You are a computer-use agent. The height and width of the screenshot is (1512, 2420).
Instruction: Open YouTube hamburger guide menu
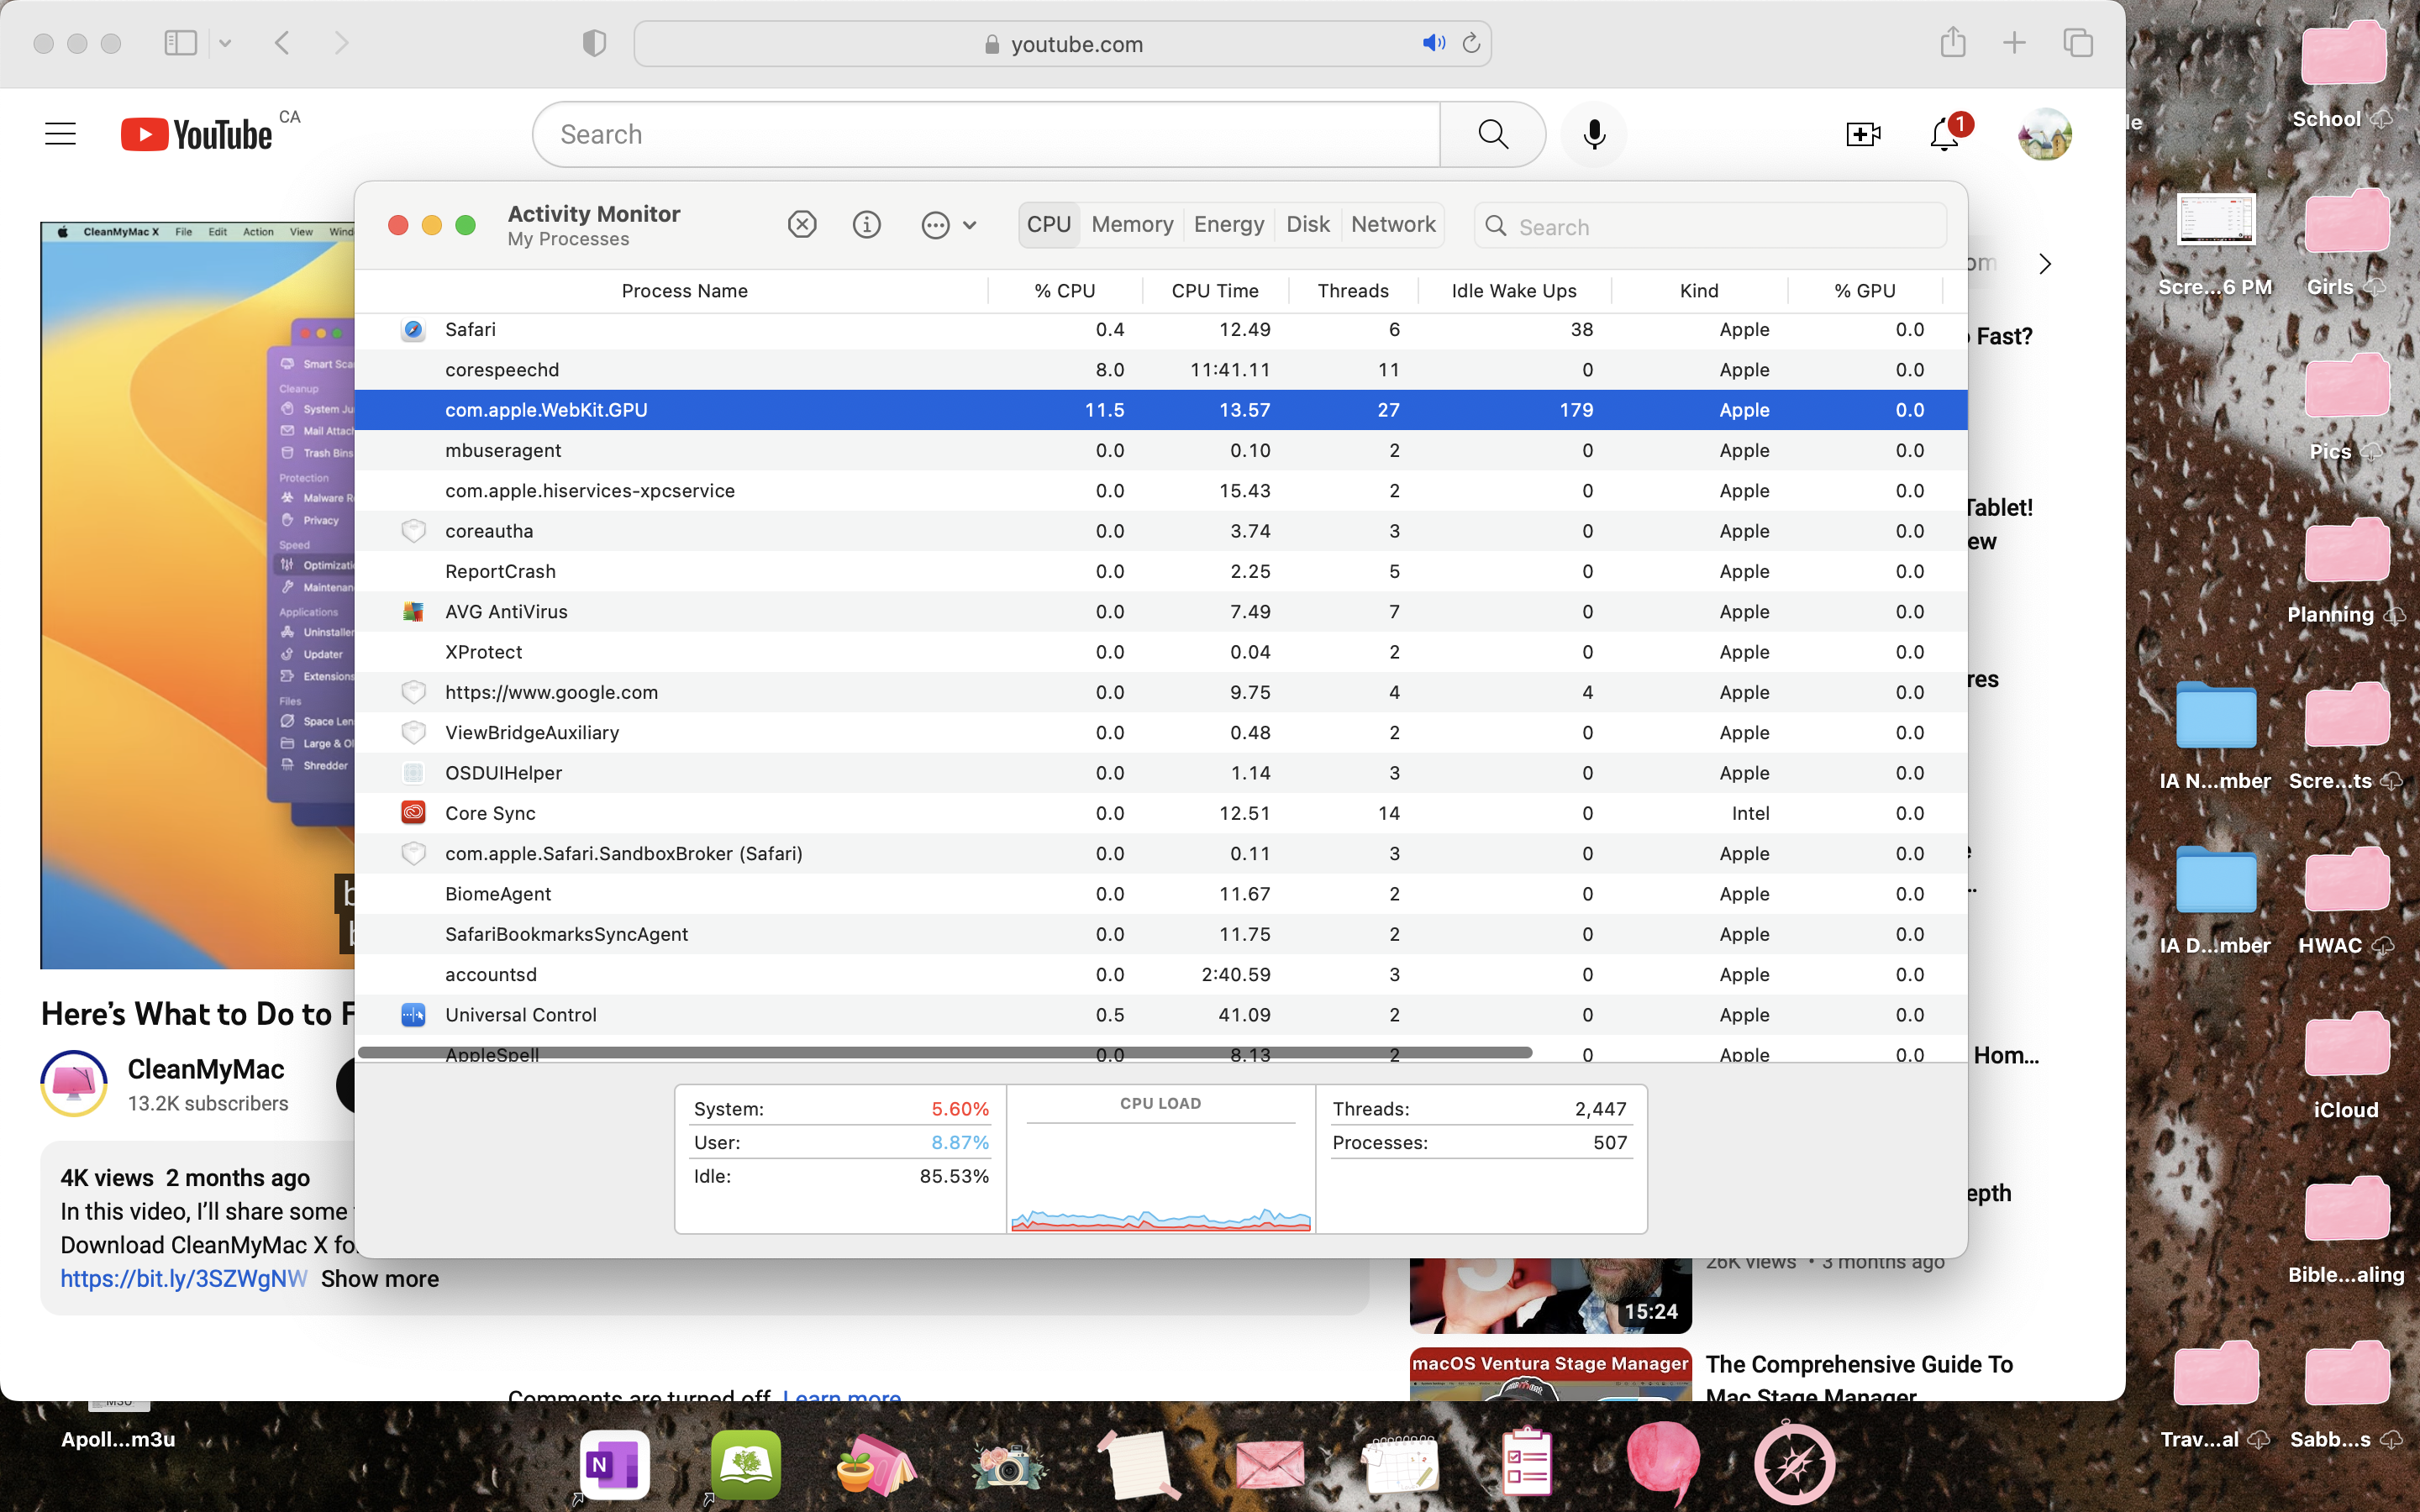(60, 134)
